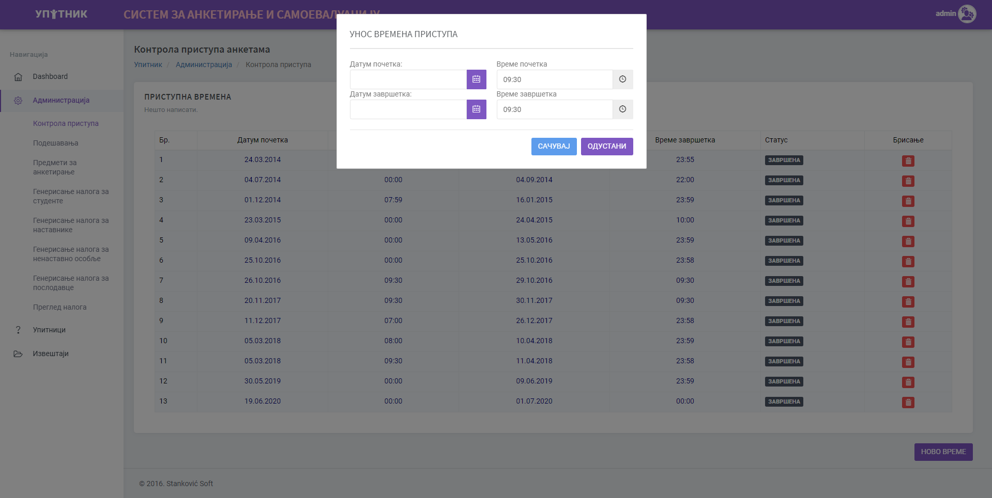Collapse the Администрација sidebar section
Screen dimensions: 992x498
(61, 101)
